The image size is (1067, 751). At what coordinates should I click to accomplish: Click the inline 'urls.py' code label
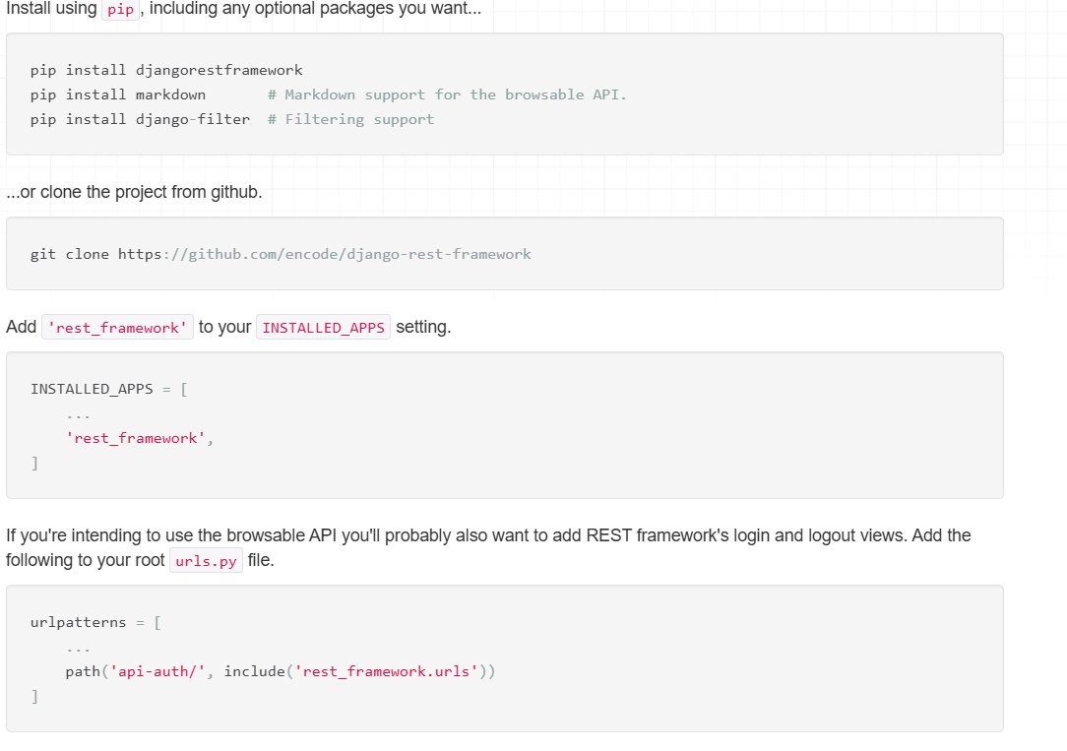click(206, 560)
